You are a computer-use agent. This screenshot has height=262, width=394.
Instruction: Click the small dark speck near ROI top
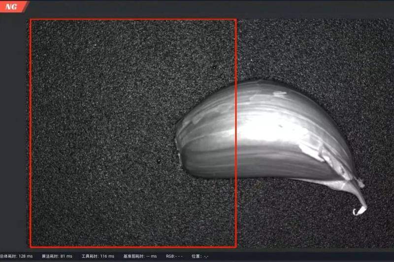click(x=214, y=67)
